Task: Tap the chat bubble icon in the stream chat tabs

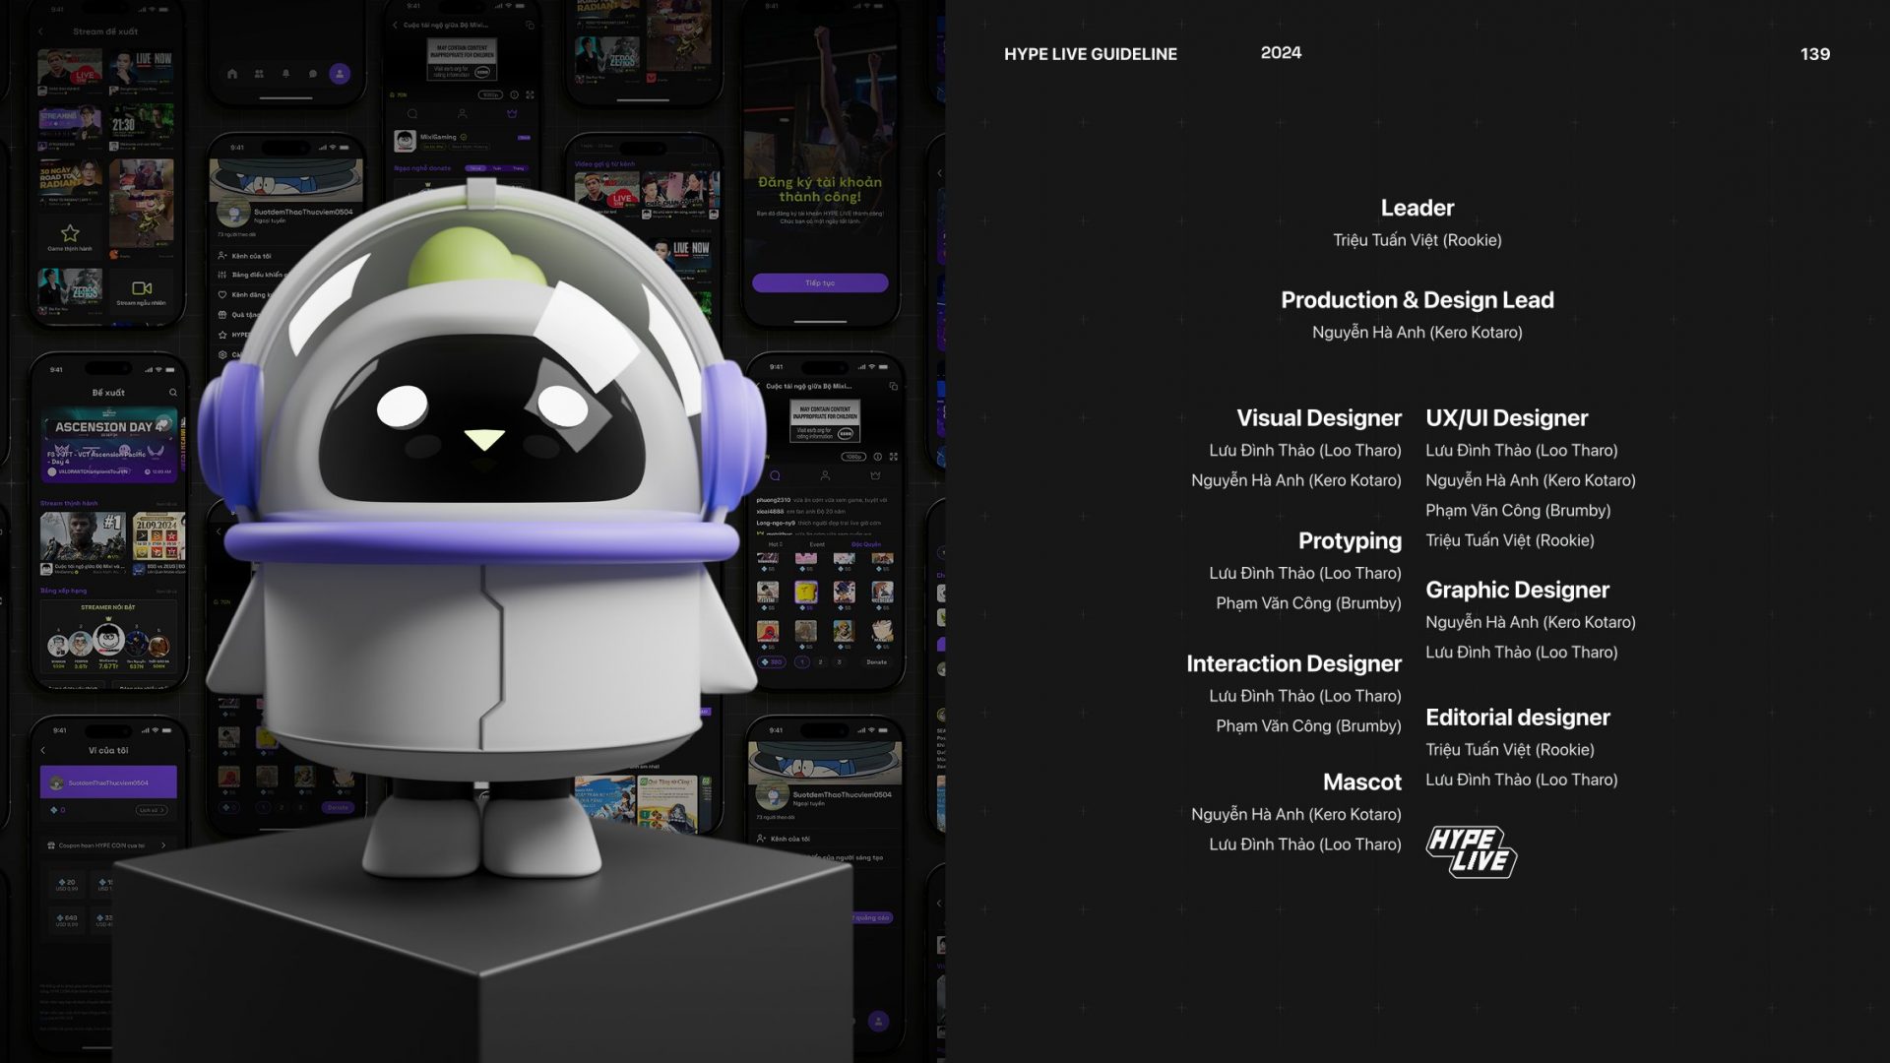Action: tap(776, 475)
